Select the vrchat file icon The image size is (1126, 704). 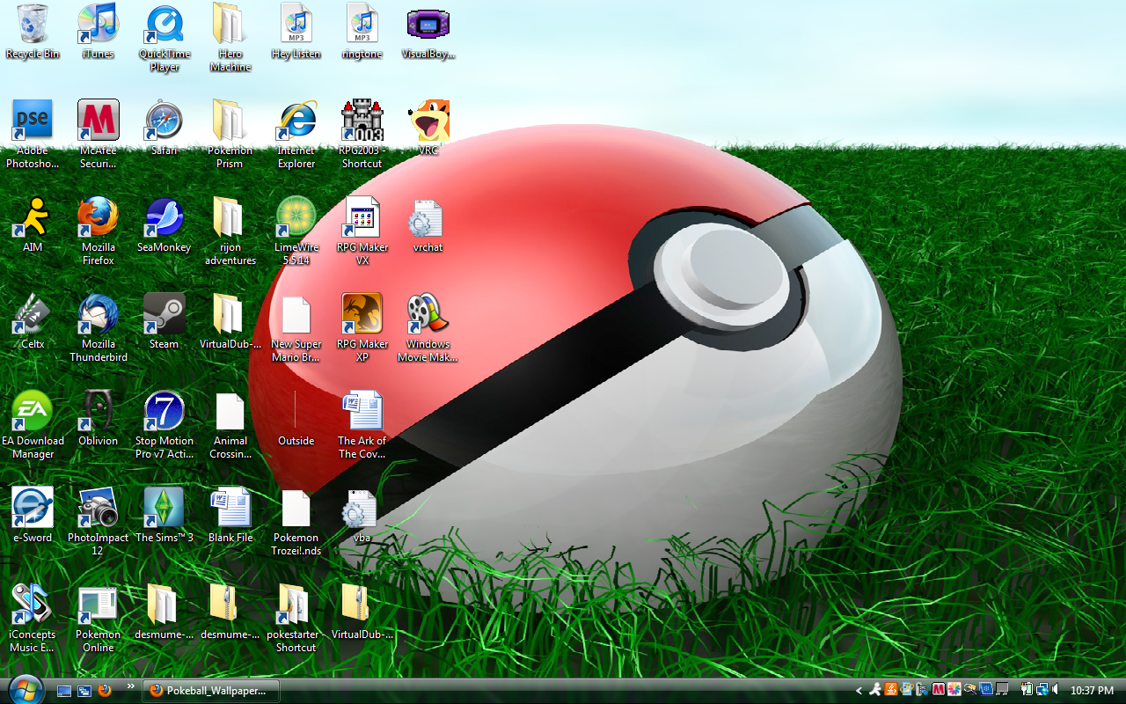tap(428, 225)
